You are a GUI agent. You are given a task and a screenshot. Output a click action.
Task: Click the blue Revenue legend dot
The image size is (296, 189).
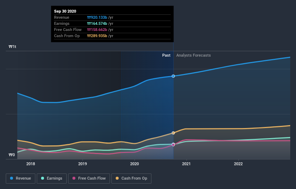coord(12,178)
